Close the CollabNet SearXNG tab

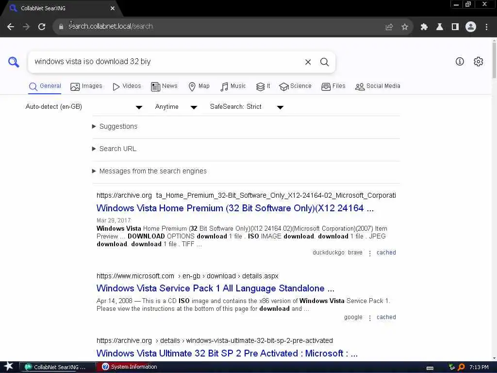tap(113, 9)
